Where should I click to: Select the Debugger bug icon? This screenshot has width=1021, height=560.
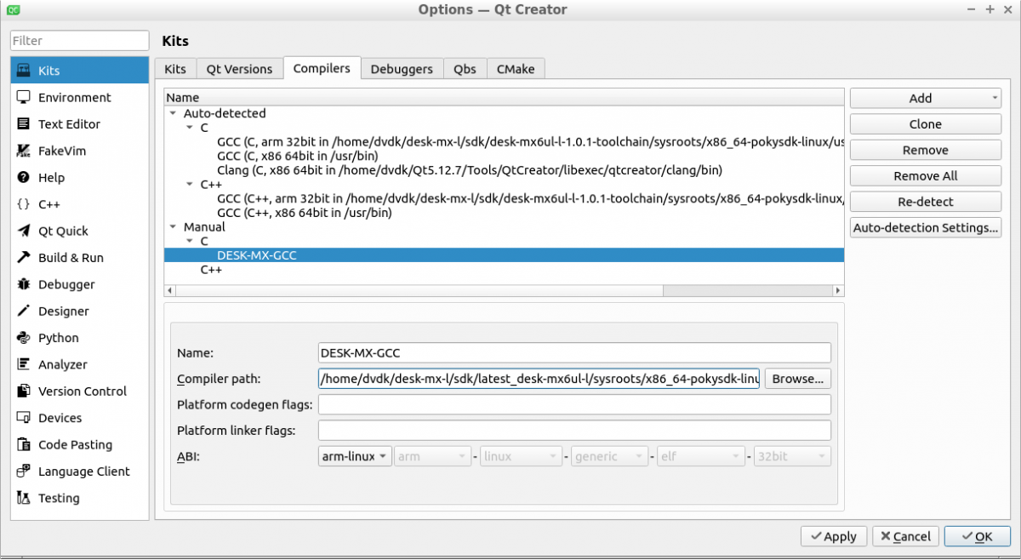[24, 285]
